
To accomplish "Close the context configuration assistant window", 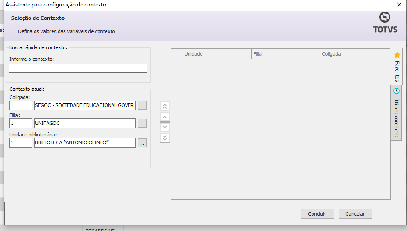I will 399,5.
